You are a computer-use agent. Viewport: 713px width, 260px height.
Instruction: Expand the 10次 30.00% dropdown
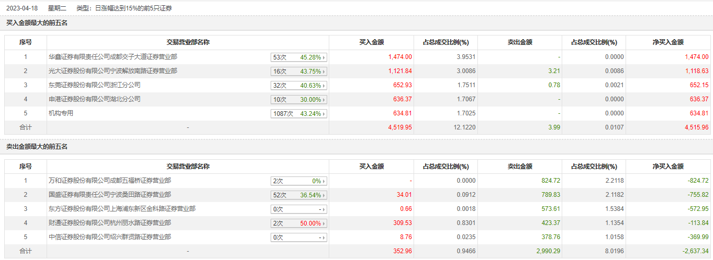pyautogui.click(x=299, y=100)
